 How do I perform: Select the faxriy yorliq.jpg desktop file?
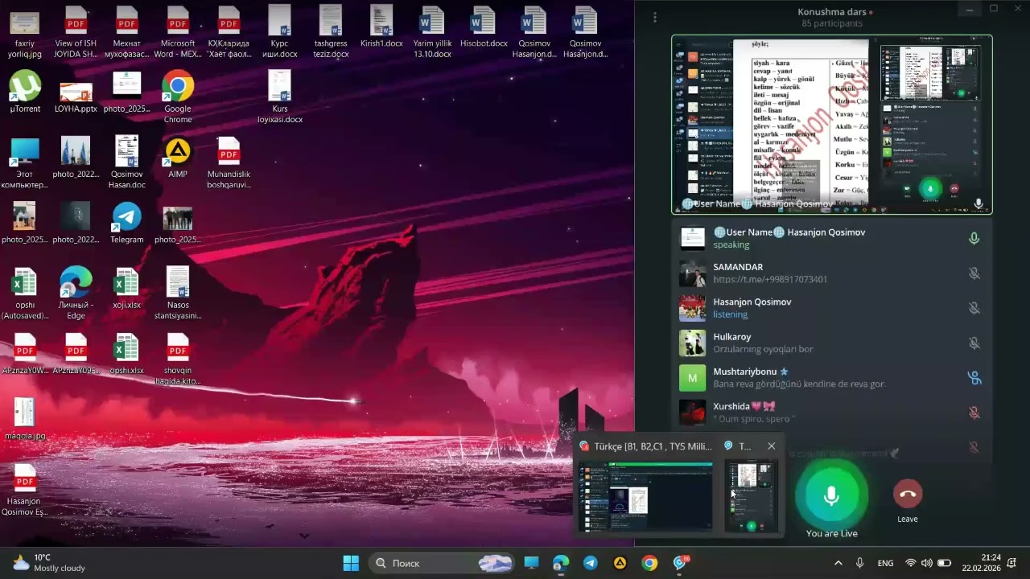pyautogui.click(x=25, y=32)
